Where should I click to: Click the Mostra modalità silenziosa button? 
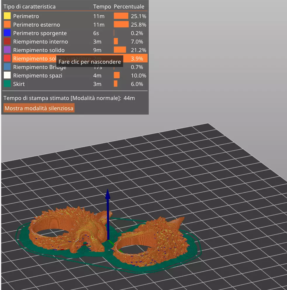coord(39,108)
